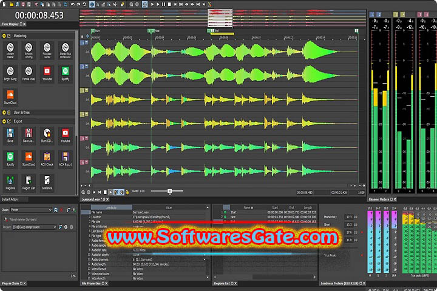Open the Preset dropdown Deep compression
Screen dimensions: 437x291
pos(35,227)
